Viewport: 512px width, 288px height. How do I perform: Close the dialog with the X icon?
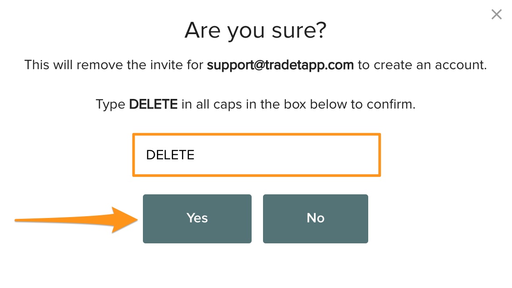(x=496, y=15)
